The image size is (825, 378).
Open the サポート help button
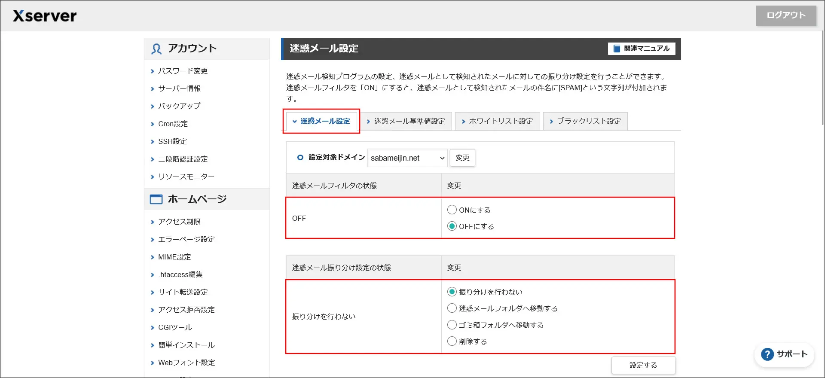[784, 354]
